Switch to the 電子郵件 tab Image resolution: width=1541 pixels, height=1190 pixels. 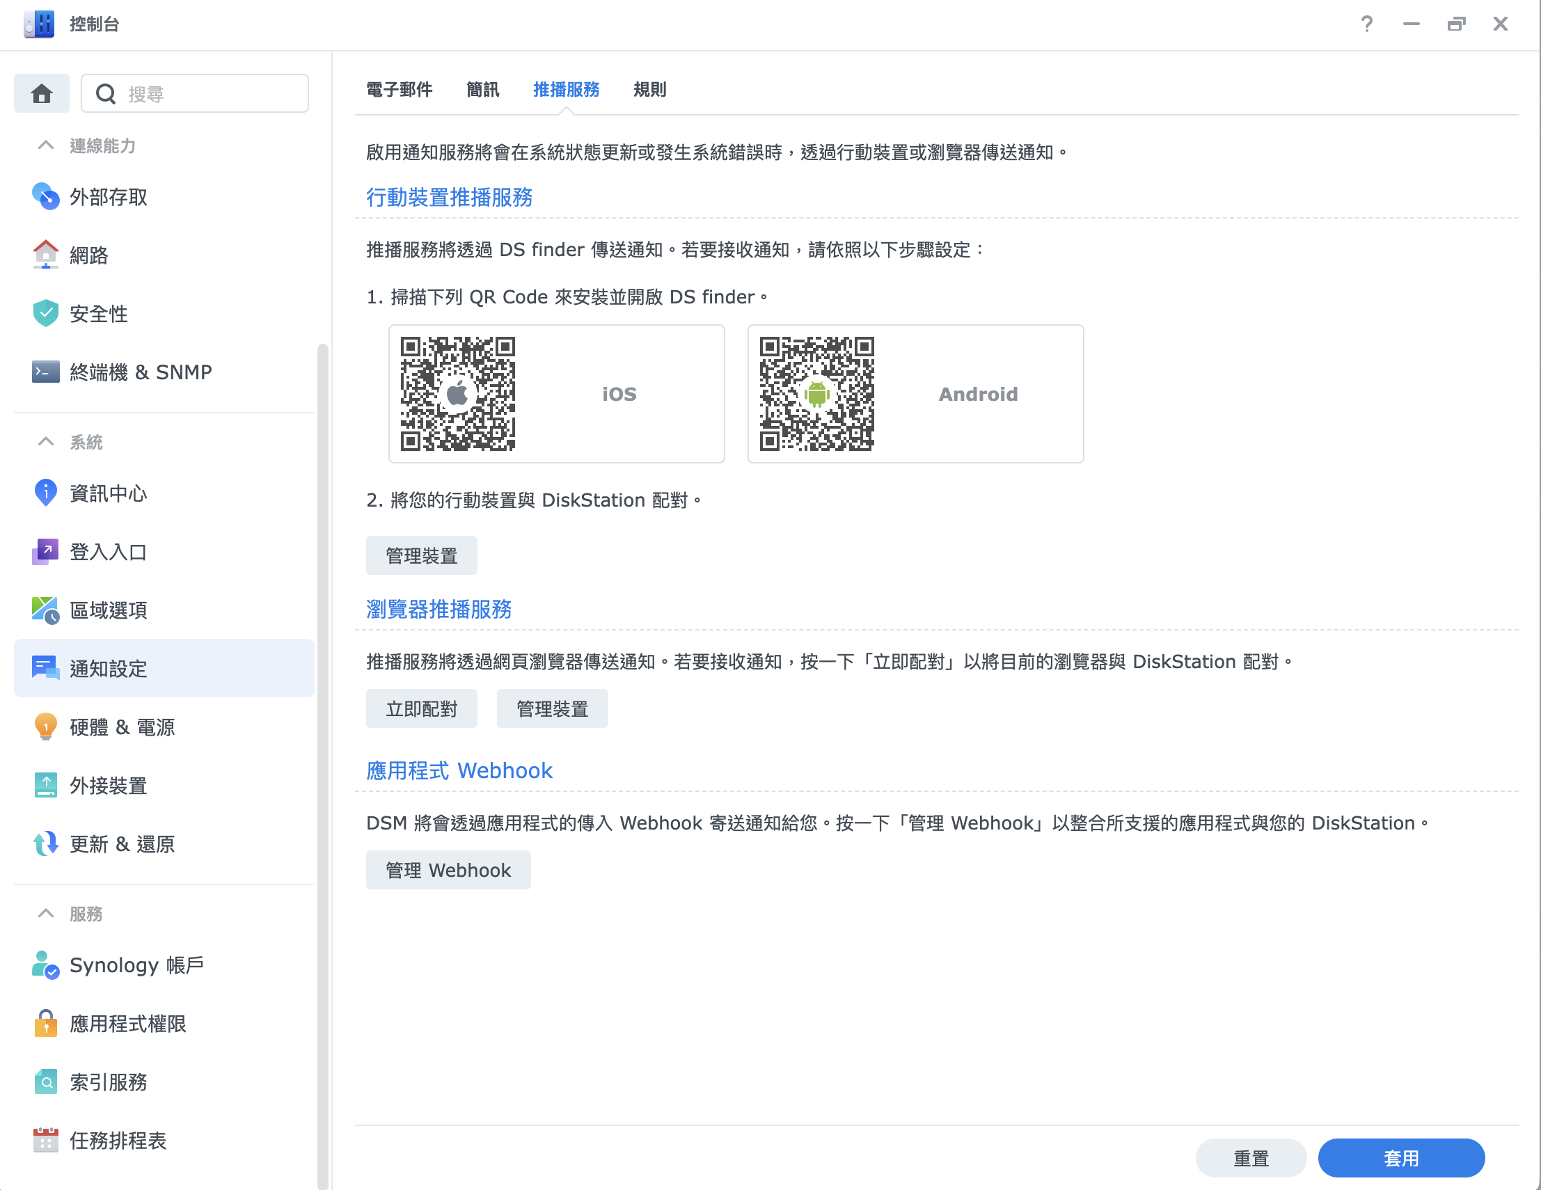click(x=400, y=90)
